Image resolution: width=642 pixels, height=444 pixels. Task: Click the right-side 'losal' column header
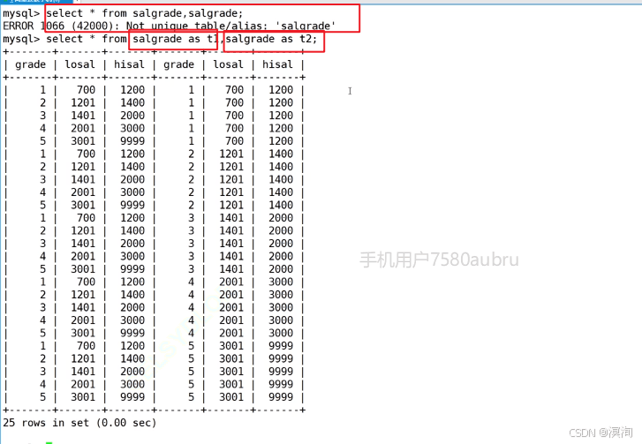coord(228,64)
